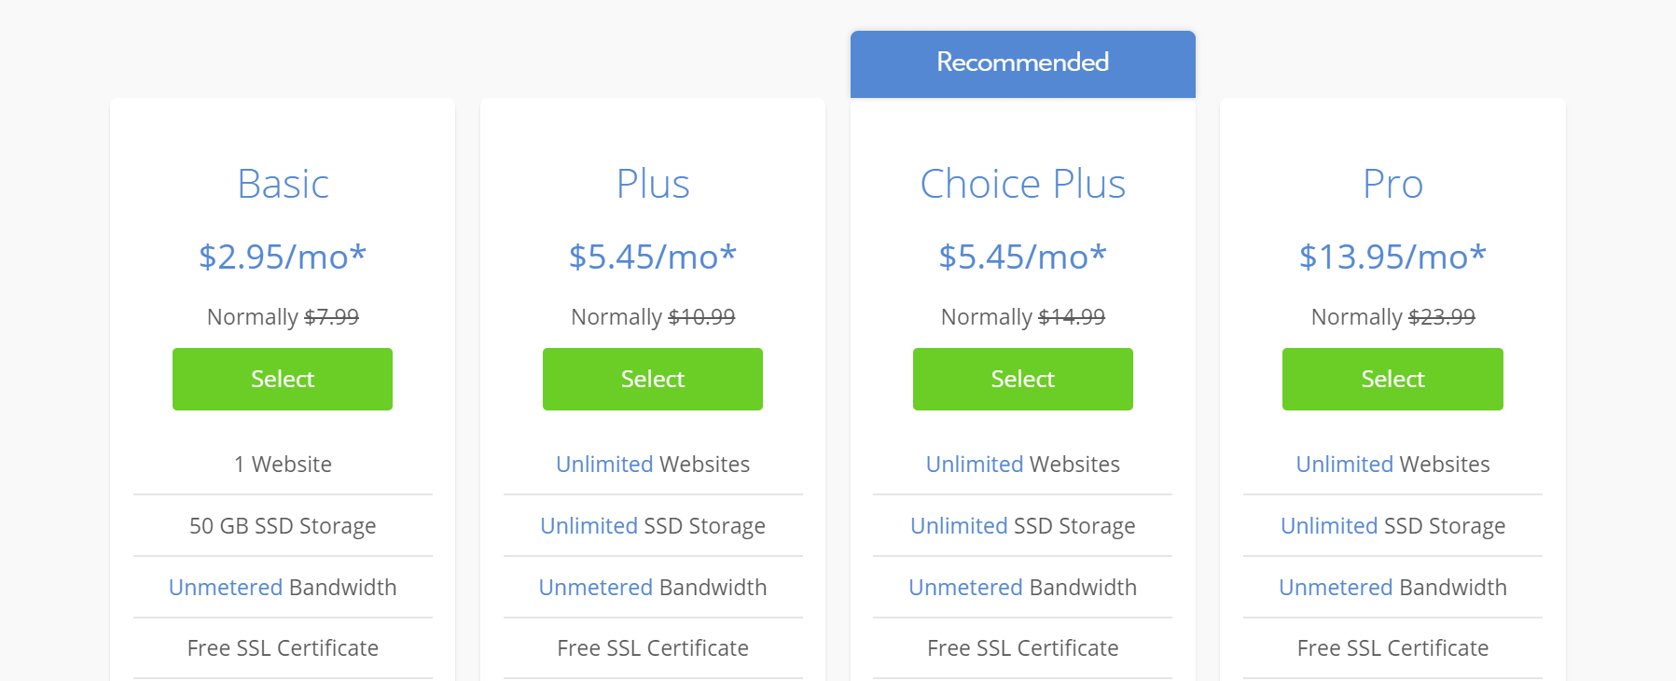This screenshot has width=1676, height=681.
Task: Open Unlimited SSD Storage link in Choice Plus
Action: (959, 525)
